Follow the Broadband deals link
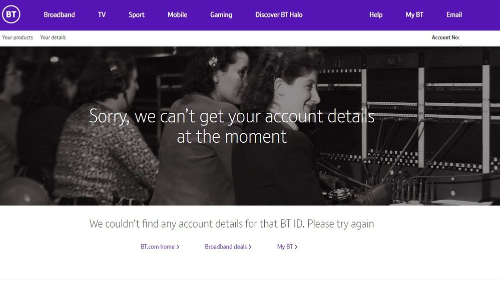This screenshot has height=283, width=500. pyautogui.click(x=226, y=247)
